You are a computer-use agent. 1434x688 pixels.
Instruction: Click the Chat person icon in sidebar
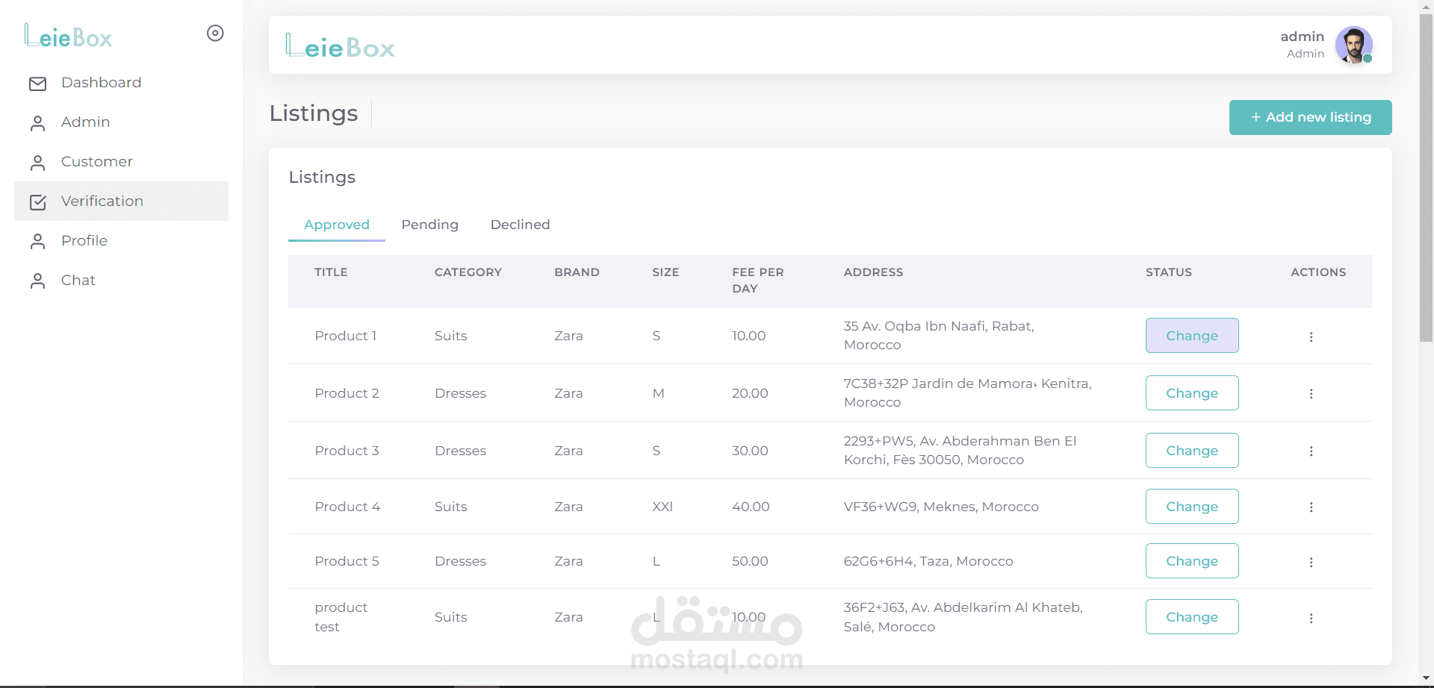click(37, 281)
